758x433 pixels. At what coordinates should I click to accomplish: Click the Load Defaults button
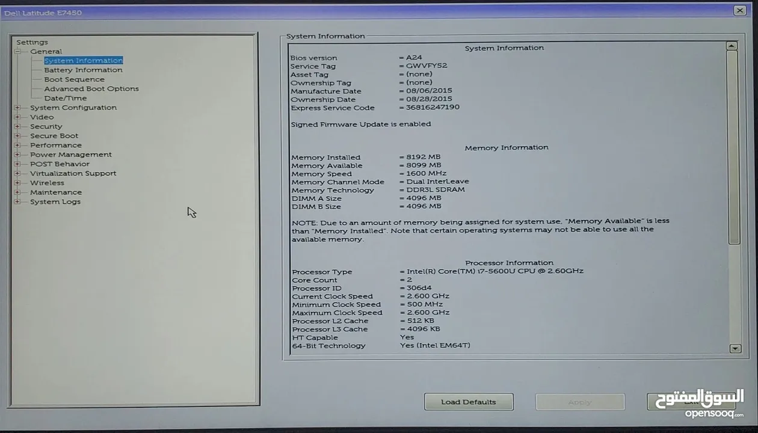[468, 402]
